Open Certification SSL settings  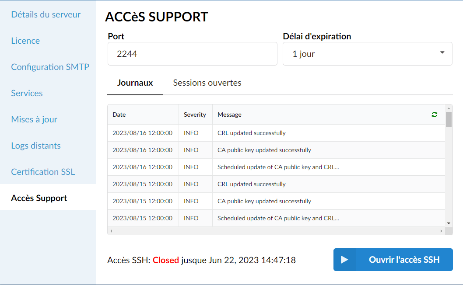pyautogui.click(x=43, y=172)
